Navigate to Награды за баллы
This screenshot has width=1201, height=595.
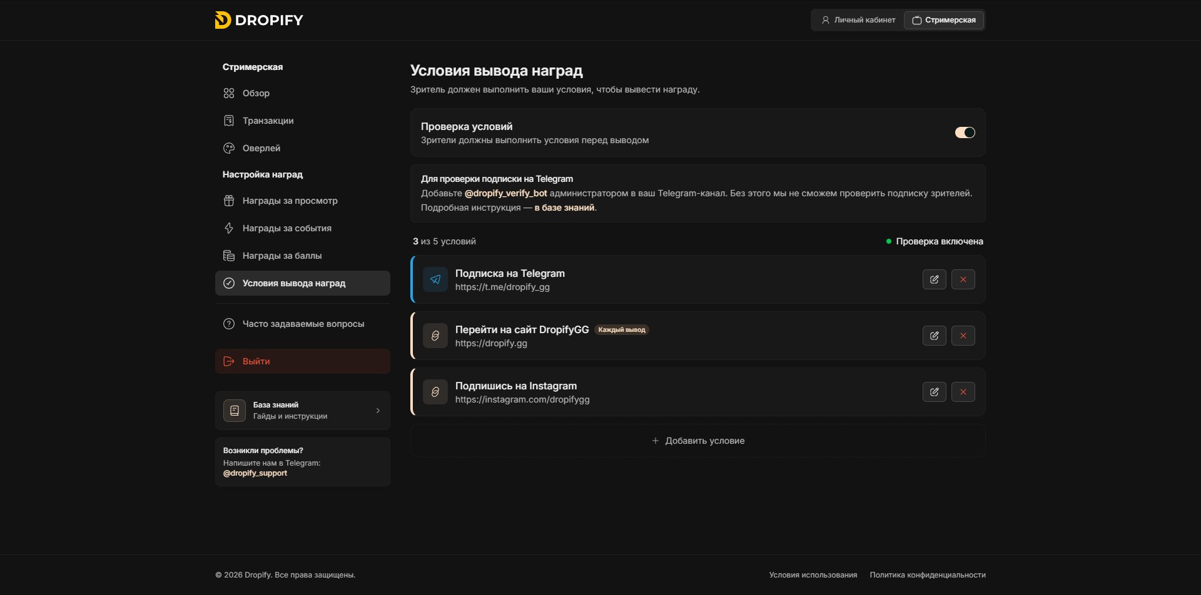coord(303,256)
